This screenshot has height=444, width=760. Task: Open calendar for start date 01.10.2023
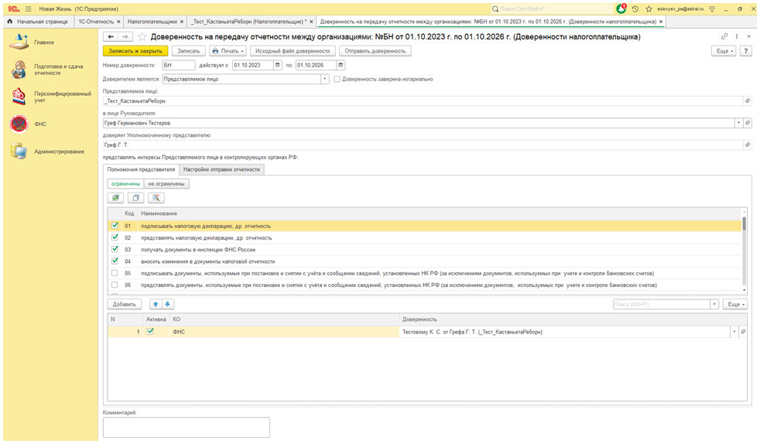click(x=279, y=65)
